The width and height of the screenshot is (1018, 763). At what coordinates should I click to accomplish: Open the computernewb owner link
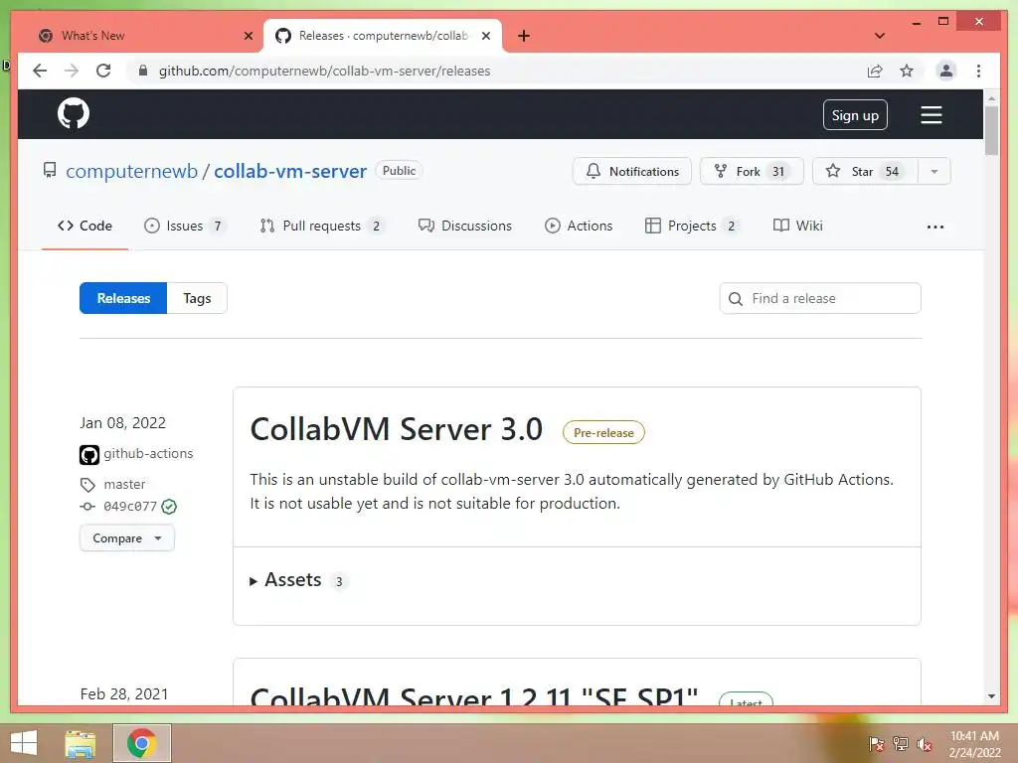tap(132, 171)
